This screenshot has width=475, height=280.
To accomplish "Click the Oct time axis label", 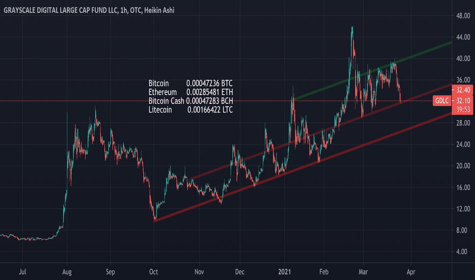I will tap(153, 272).
